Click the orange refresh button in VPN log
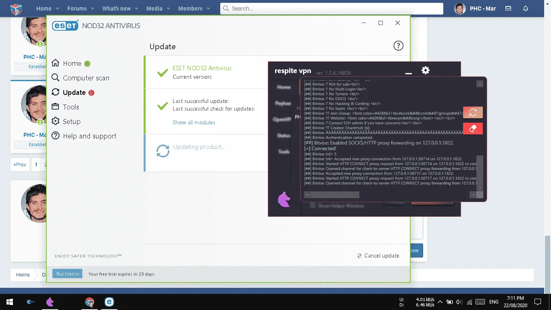Viewport: 551px width, 310px height. [473, 113]
